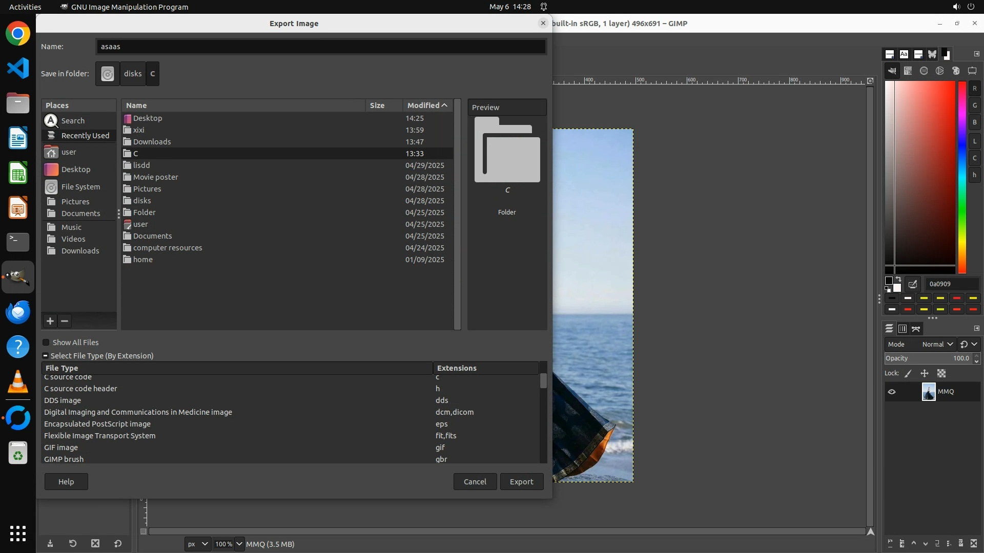Open the px unit dropdown

[197, 544]
